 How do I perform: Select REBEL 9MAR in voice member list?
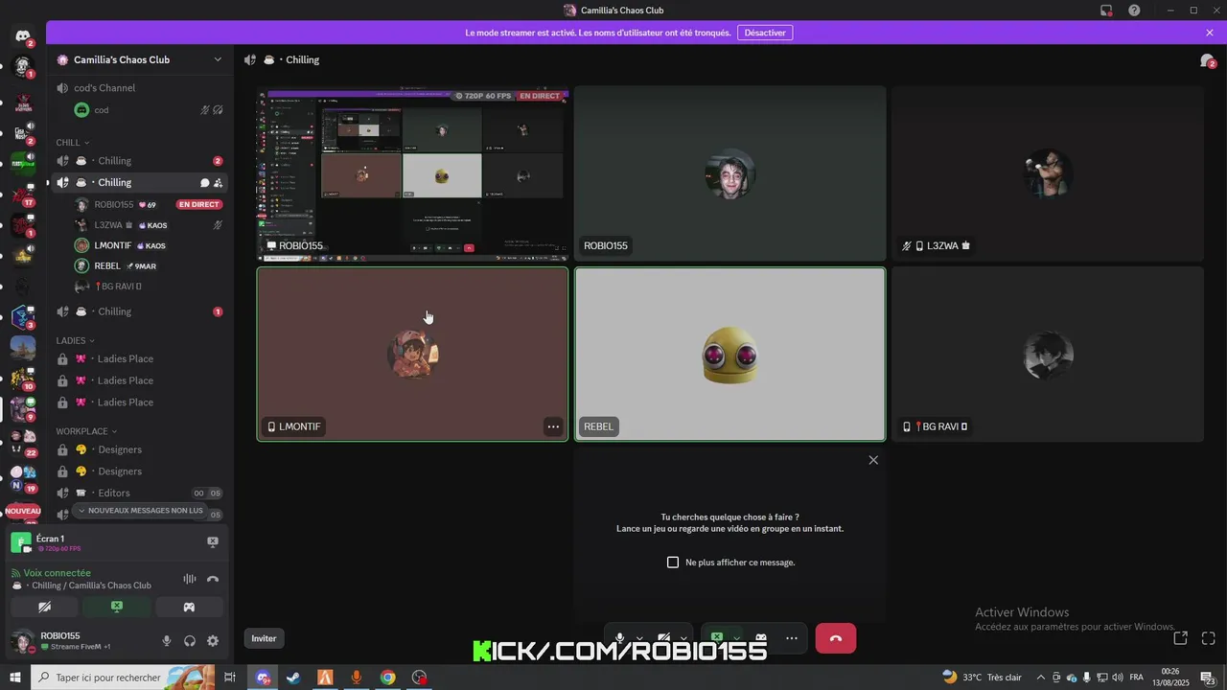tap(149, 265)
